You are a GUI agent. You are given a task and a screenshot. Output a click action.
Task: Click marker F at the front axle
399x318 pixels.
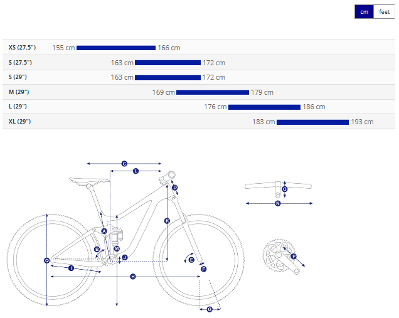(203, 268)
